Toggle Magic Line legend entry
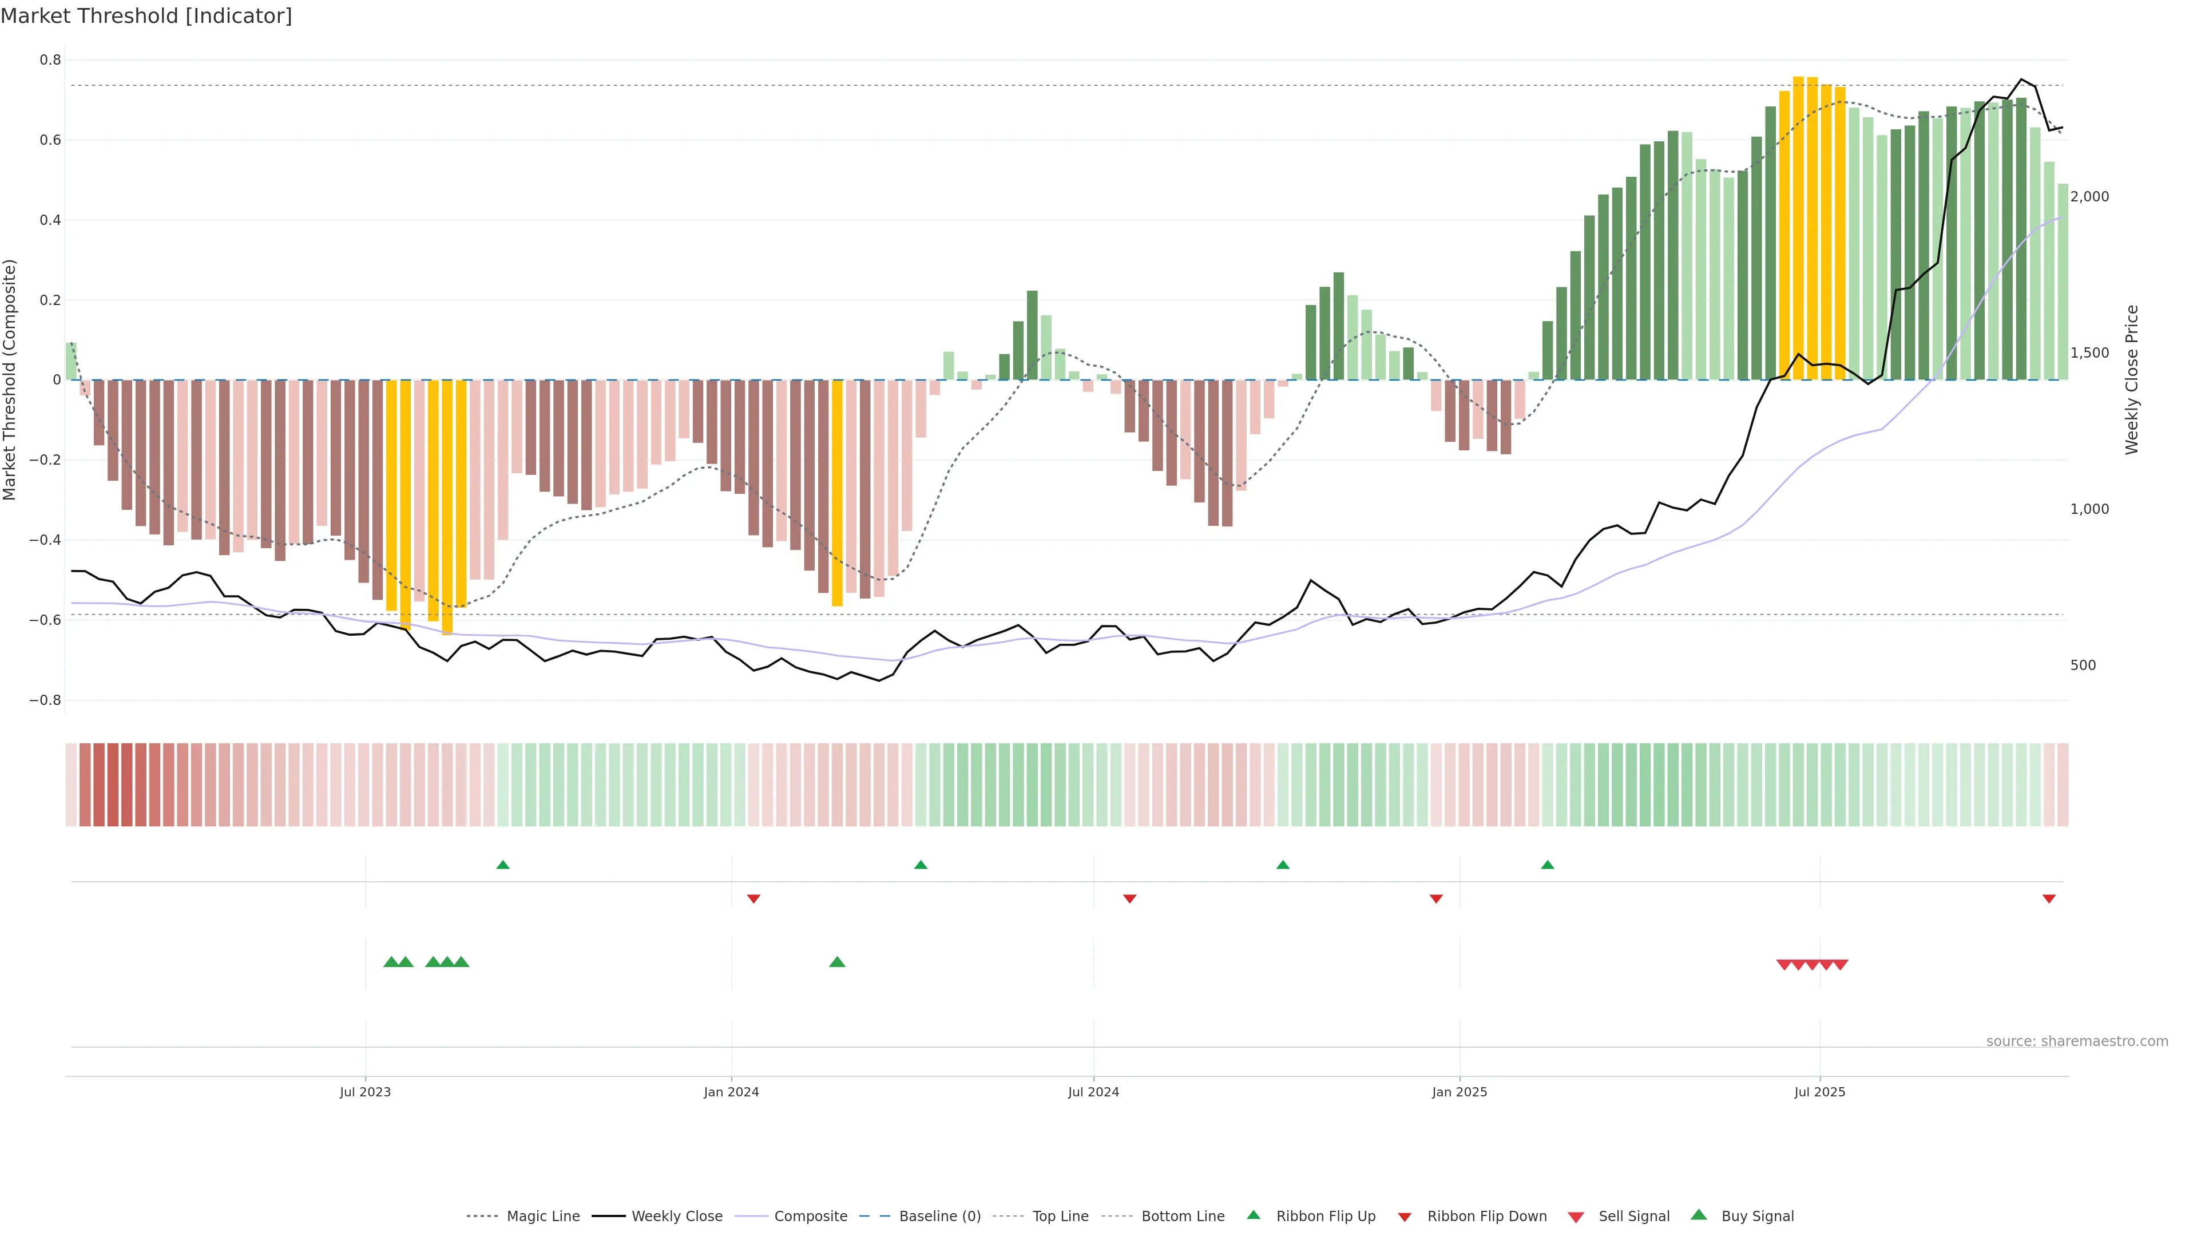2197x1236 pixels. 542,1217
